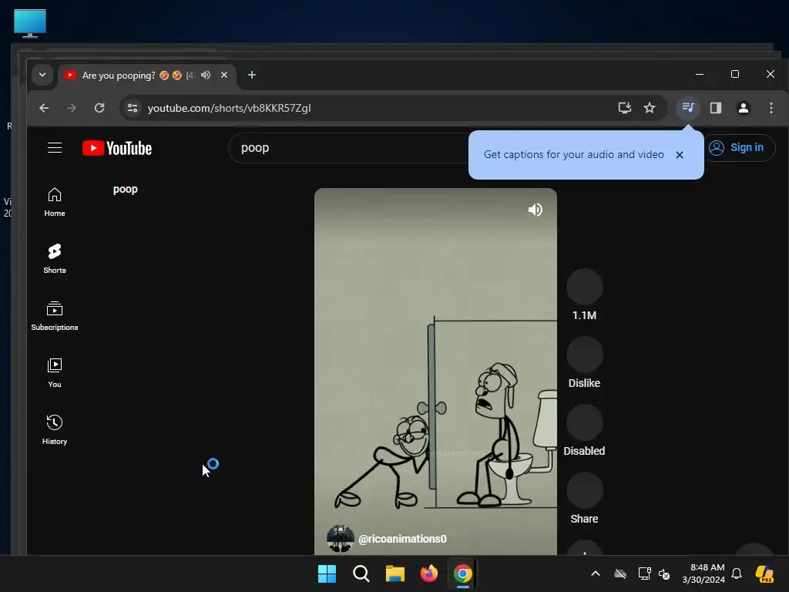
Task: Click the Chrome taskbar icon
Action: click(463, 573)
